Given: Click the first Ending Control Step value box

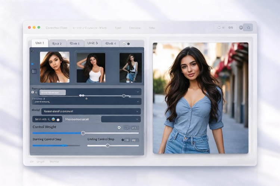Looking at the screenshot, I should (x=127, y=140).
